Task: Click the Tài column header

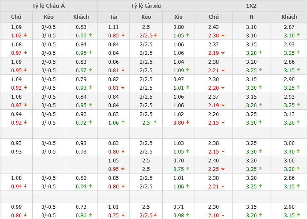Action: (x=113, y=17)
